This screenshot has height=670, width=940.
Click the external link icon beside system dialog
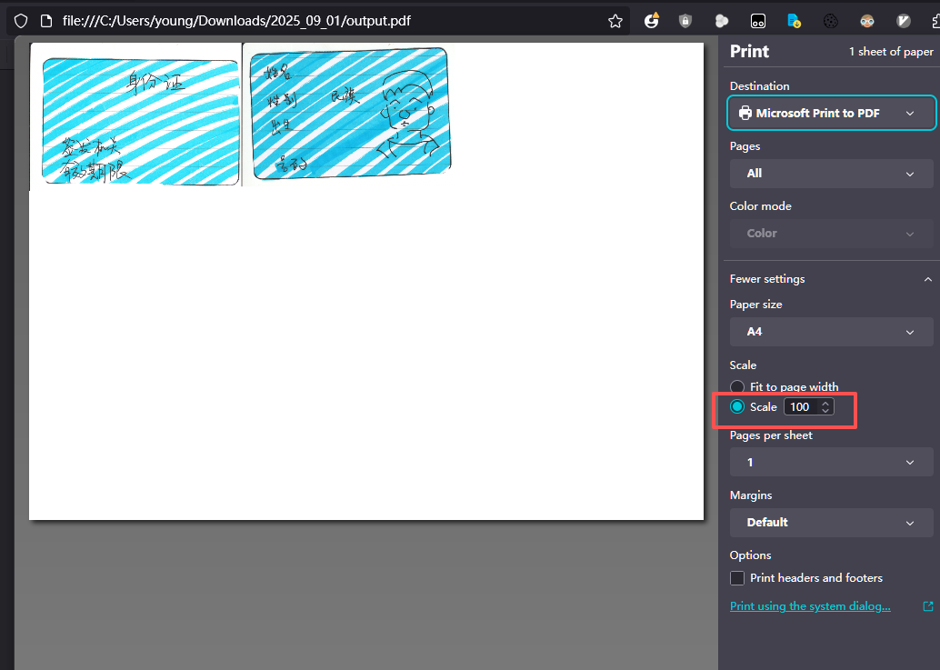coord(928,606)
